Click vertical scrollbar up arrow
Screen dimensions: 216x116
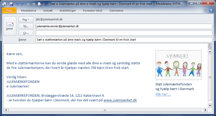coord(210,52)
